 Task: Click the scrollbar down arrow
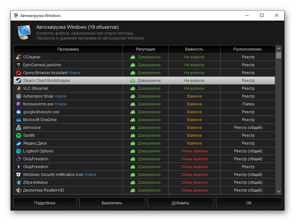click(279, 191)
